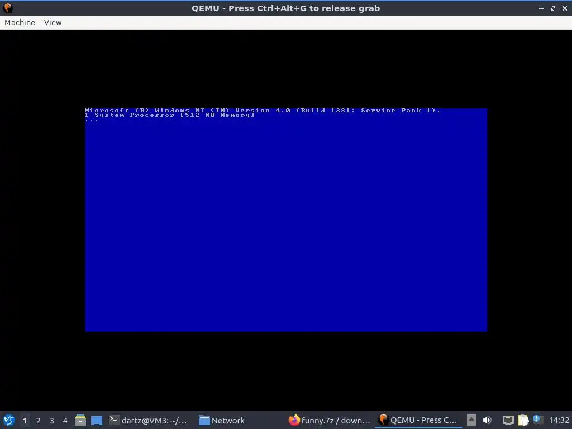
Task: Open the clipboard manager tray icon
Action: click(523, 420)
